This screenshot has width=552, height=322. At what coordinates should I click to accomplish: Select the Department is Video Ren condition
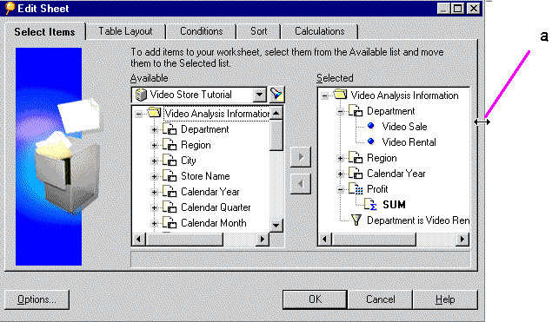(418, 220)
